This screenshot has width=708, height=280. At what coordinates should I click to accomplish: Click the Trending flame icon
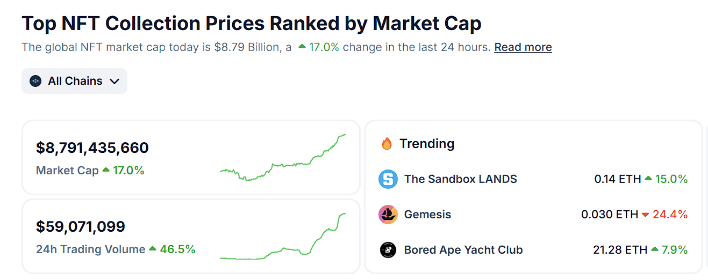point(387,144)
